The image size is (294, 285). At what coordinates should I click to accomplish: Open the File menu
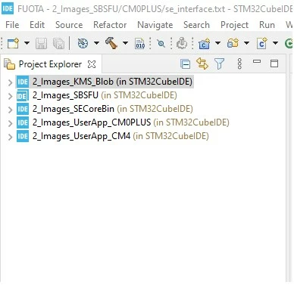[12, 25]
